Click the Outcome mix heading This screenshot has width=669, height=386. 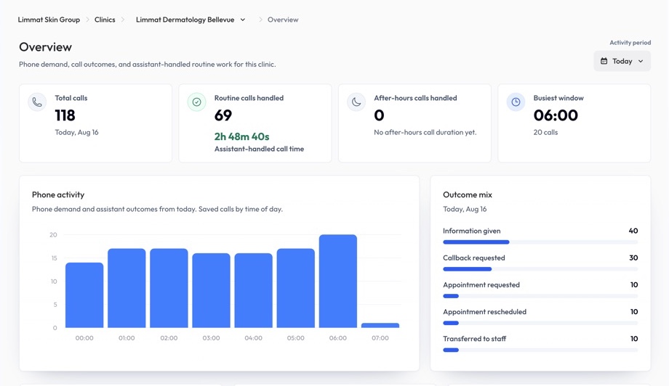(x=467, y=195)
